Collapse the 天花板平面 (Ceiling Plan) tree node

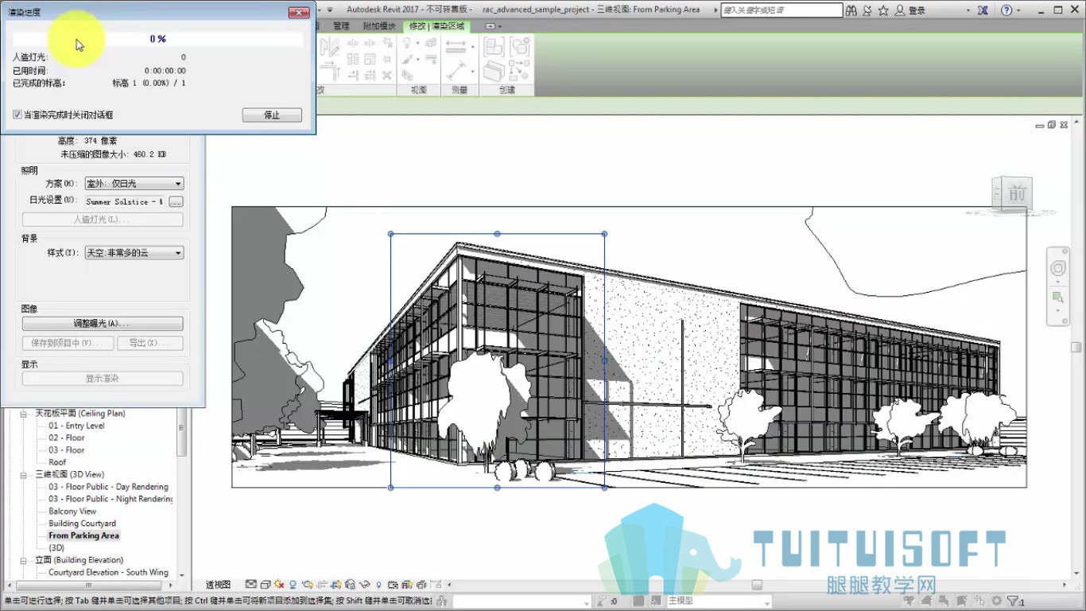(x=25, y=414)
